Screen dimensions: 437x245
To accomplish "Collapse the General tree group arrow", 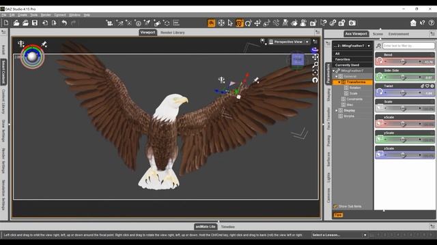I will coord(337,76).
